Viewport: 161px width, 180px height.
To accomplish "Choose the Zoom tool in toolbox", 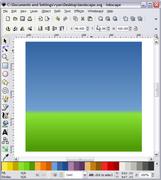I will [x=5, y=57].
